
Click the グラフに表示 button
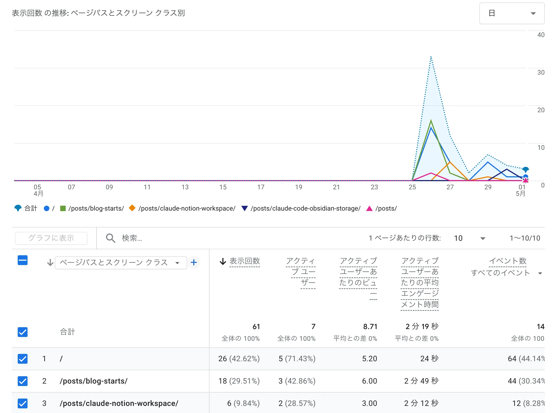click(51, 238)
